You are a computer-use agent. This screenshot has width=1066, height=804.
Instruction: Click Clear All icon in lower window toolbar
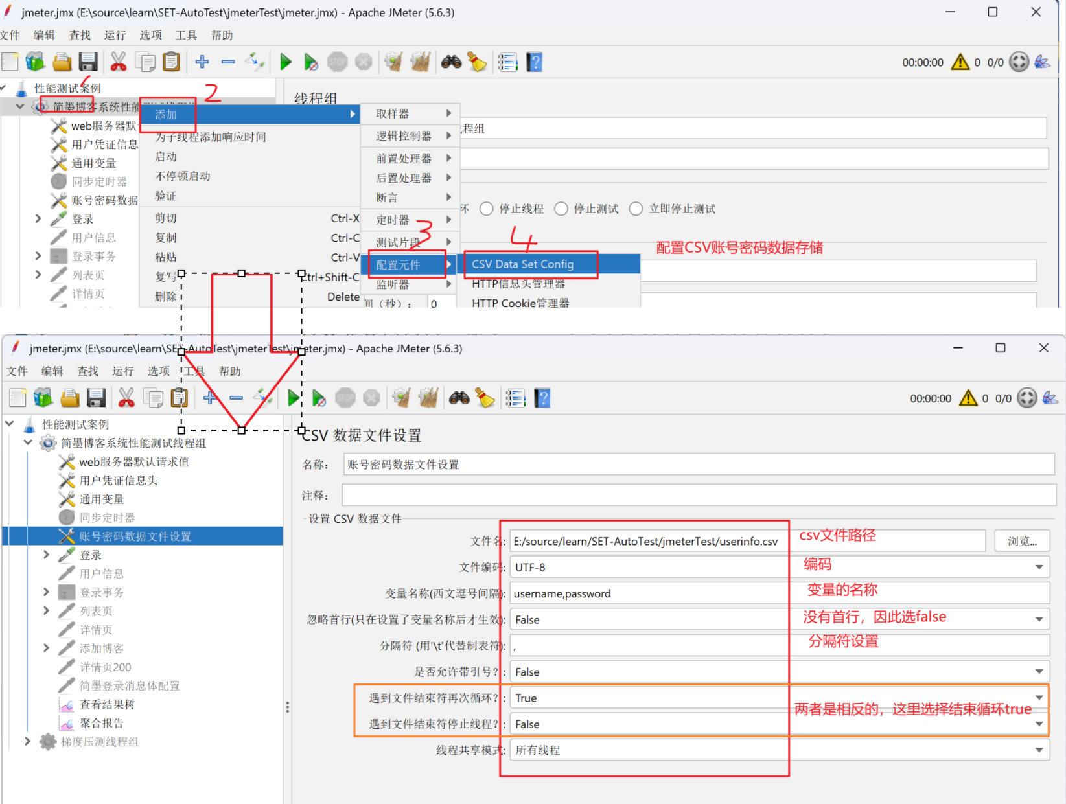(x=428, y=398)
